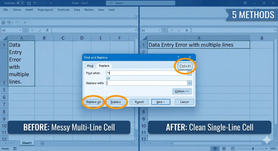Open Ribbon Display Options
This screenshot has height=151, width=278.
pyautogui.click(x=245, y=3)
